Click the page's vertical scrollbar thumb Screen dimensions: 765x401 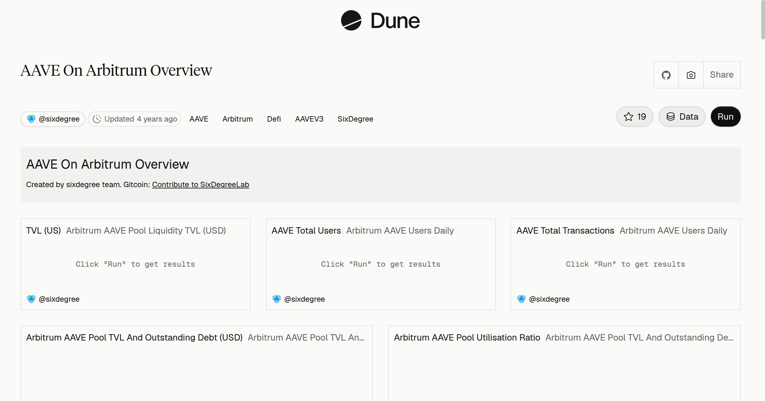coord(763,20)
